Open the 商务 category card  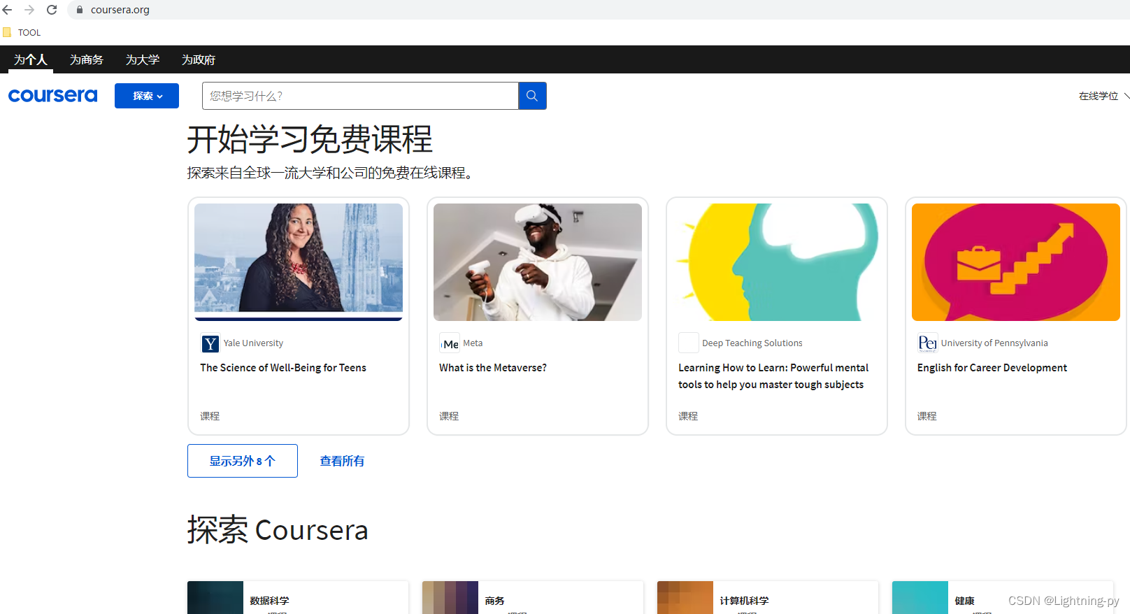coord(533,598)
